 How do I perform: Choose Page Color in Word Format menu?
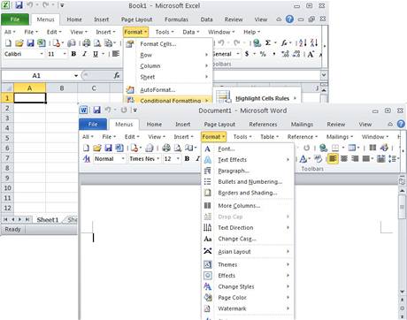[x=247, y=298]
